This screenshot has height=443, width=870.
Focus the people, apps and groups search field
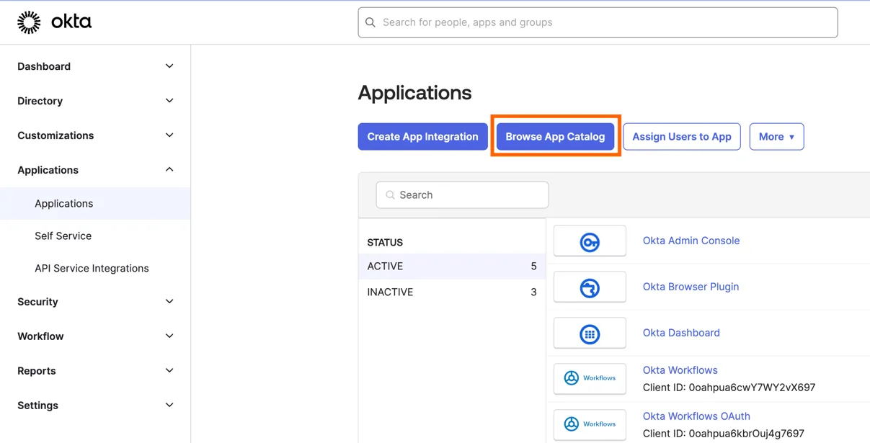tap(598, 22)
